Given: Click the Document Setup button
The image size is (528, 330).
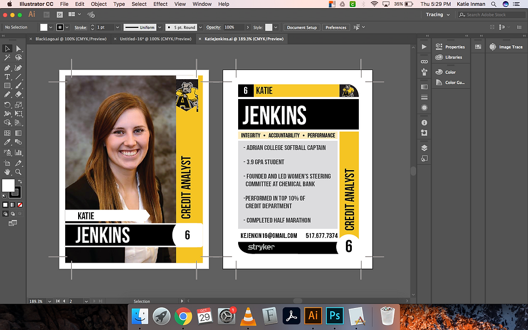Looking at the screenshot, I should 302,27.
